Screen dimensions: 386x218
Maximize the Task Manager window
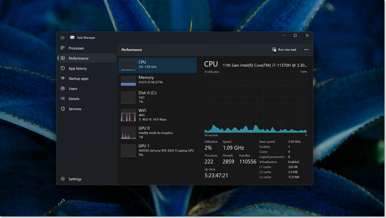(295, 35)
